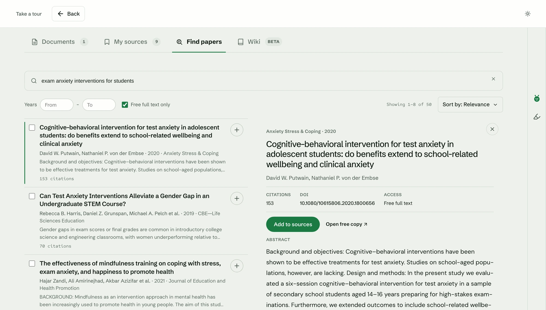546x310 pixels.
Task: Add the mindfulness training paper plus icon
Action: pyautogui.click(x=237, y=266)
